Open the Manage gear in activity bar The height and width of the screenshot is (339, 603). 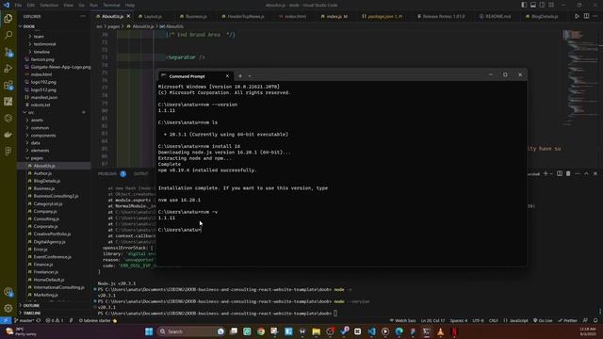(x=8, y=308)
